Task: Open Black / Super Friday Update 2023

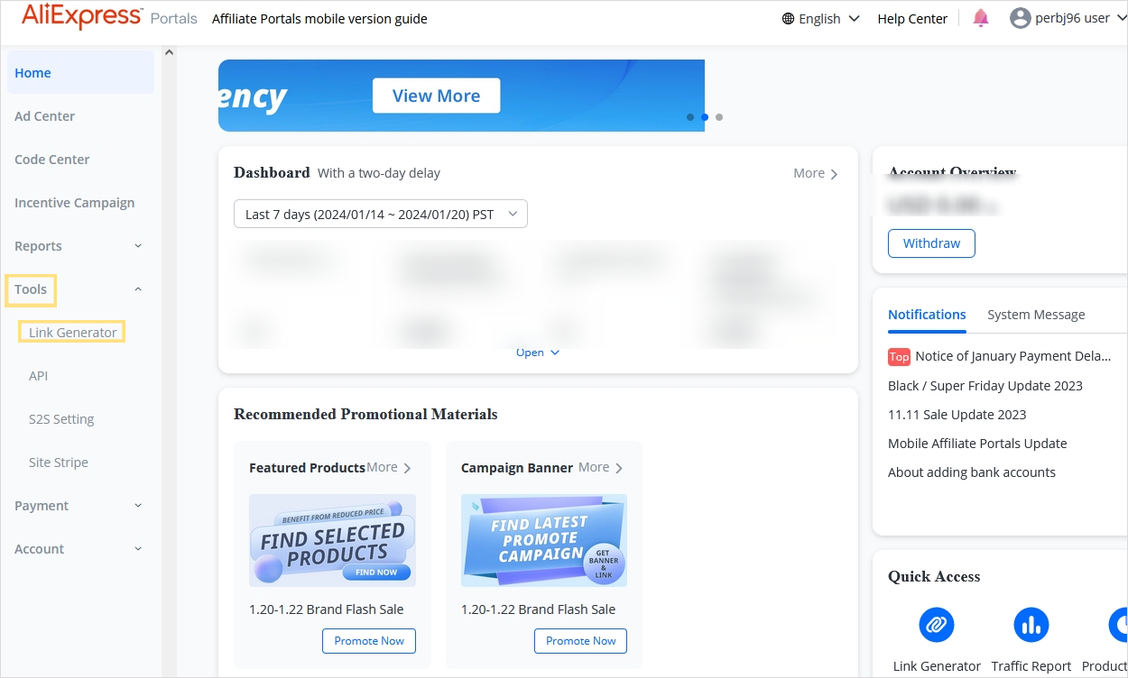Action: coord(985,386)
